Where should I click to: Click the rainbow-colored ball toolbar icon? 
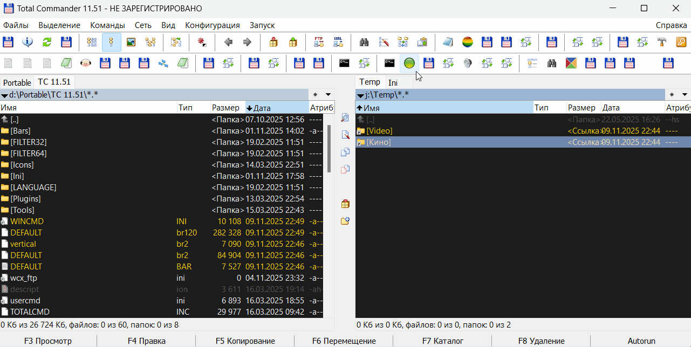click(468, 42)
